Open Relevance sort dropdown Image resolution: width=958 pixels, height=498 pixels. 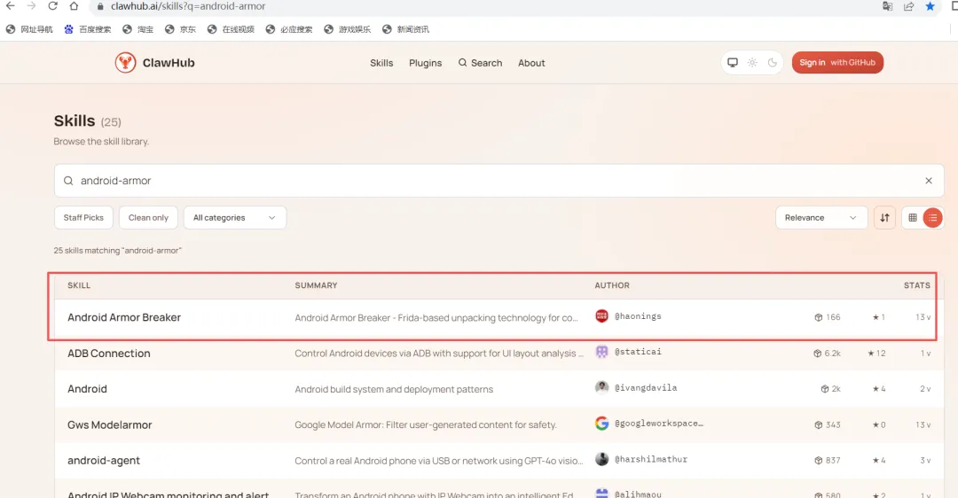pos(821,218)
